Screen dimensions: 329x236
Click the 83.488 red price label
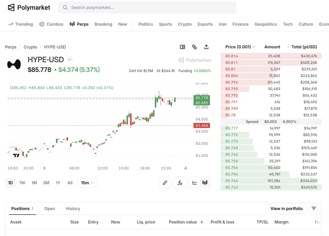click(202, 126)
